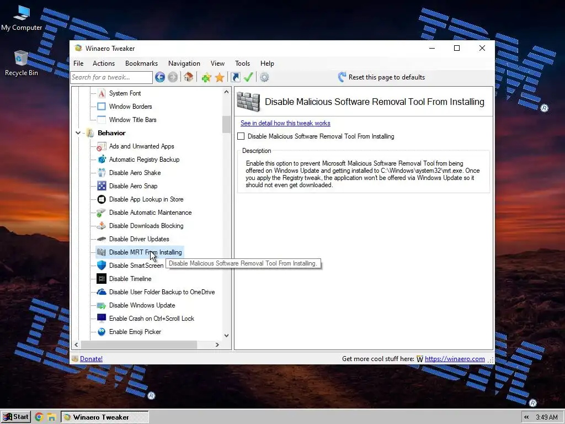Click the Reset page refresh arrow icon
The height and width of the screenshot is (424, 565).
click(x=342, y=77)
